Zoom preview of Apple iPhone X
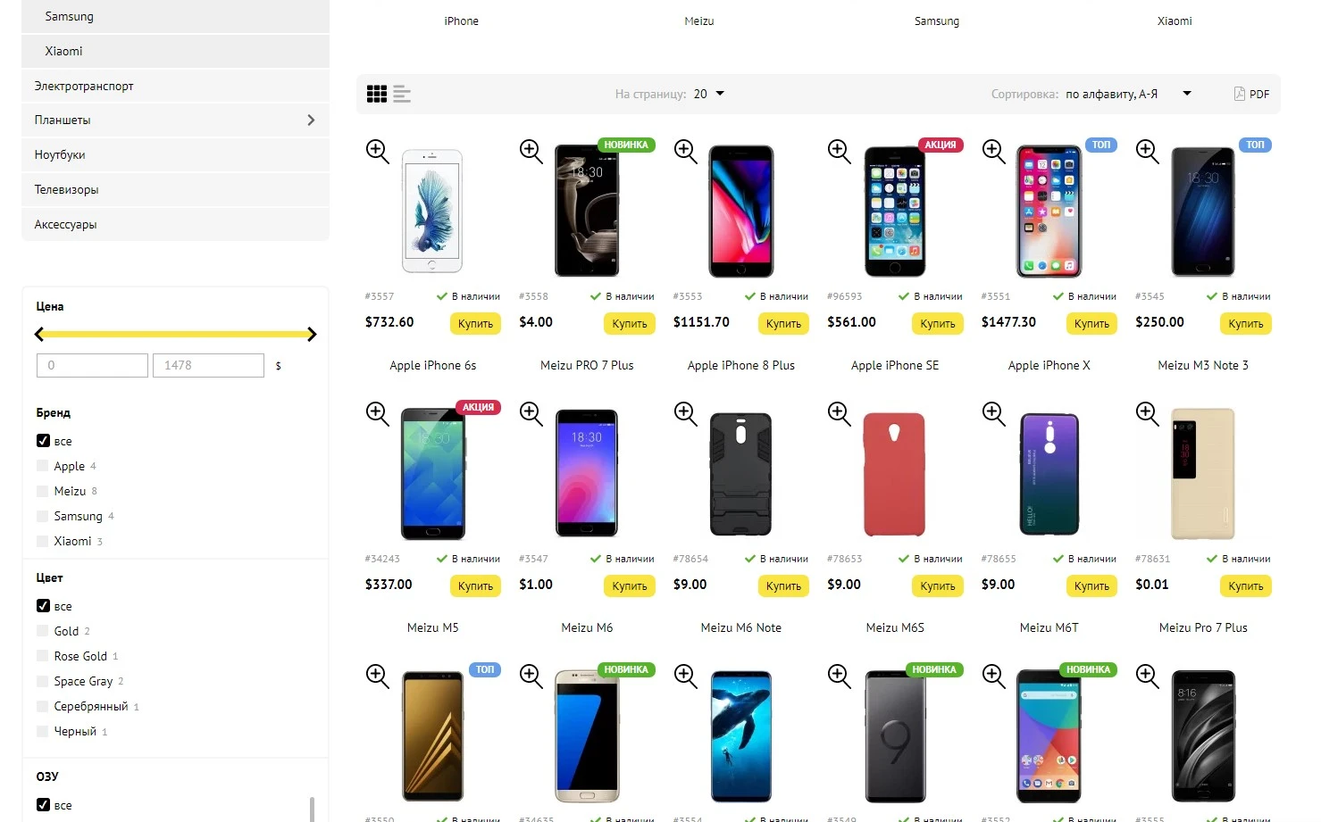Viewport: 1321px width, 822px height. tap(994, 151)
